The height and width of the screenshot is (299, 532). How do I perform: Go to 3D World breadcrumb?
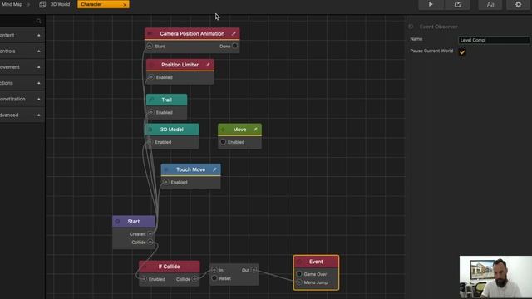60,4
